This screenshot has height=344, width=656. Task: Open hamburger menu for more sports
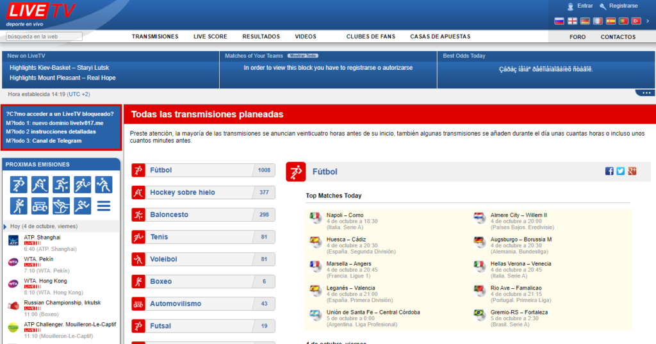[104, 206]
